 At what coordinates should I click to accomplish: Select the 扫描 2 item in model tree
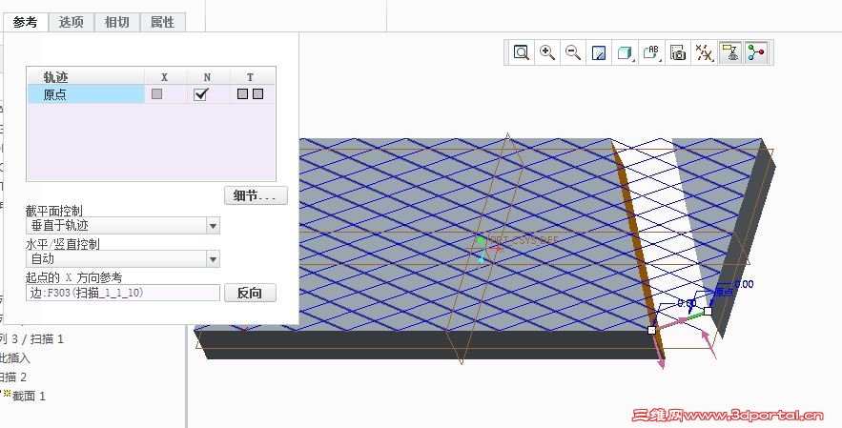[13, 377]
